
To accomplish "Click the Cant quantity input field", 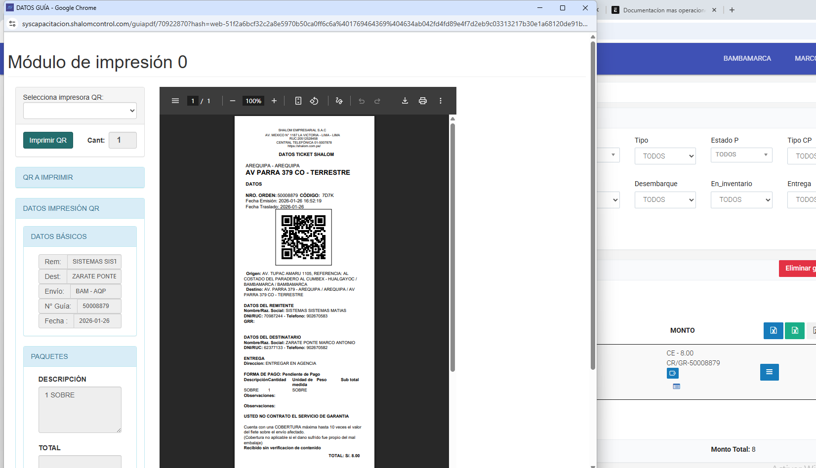I will click(x=122, y=140).
